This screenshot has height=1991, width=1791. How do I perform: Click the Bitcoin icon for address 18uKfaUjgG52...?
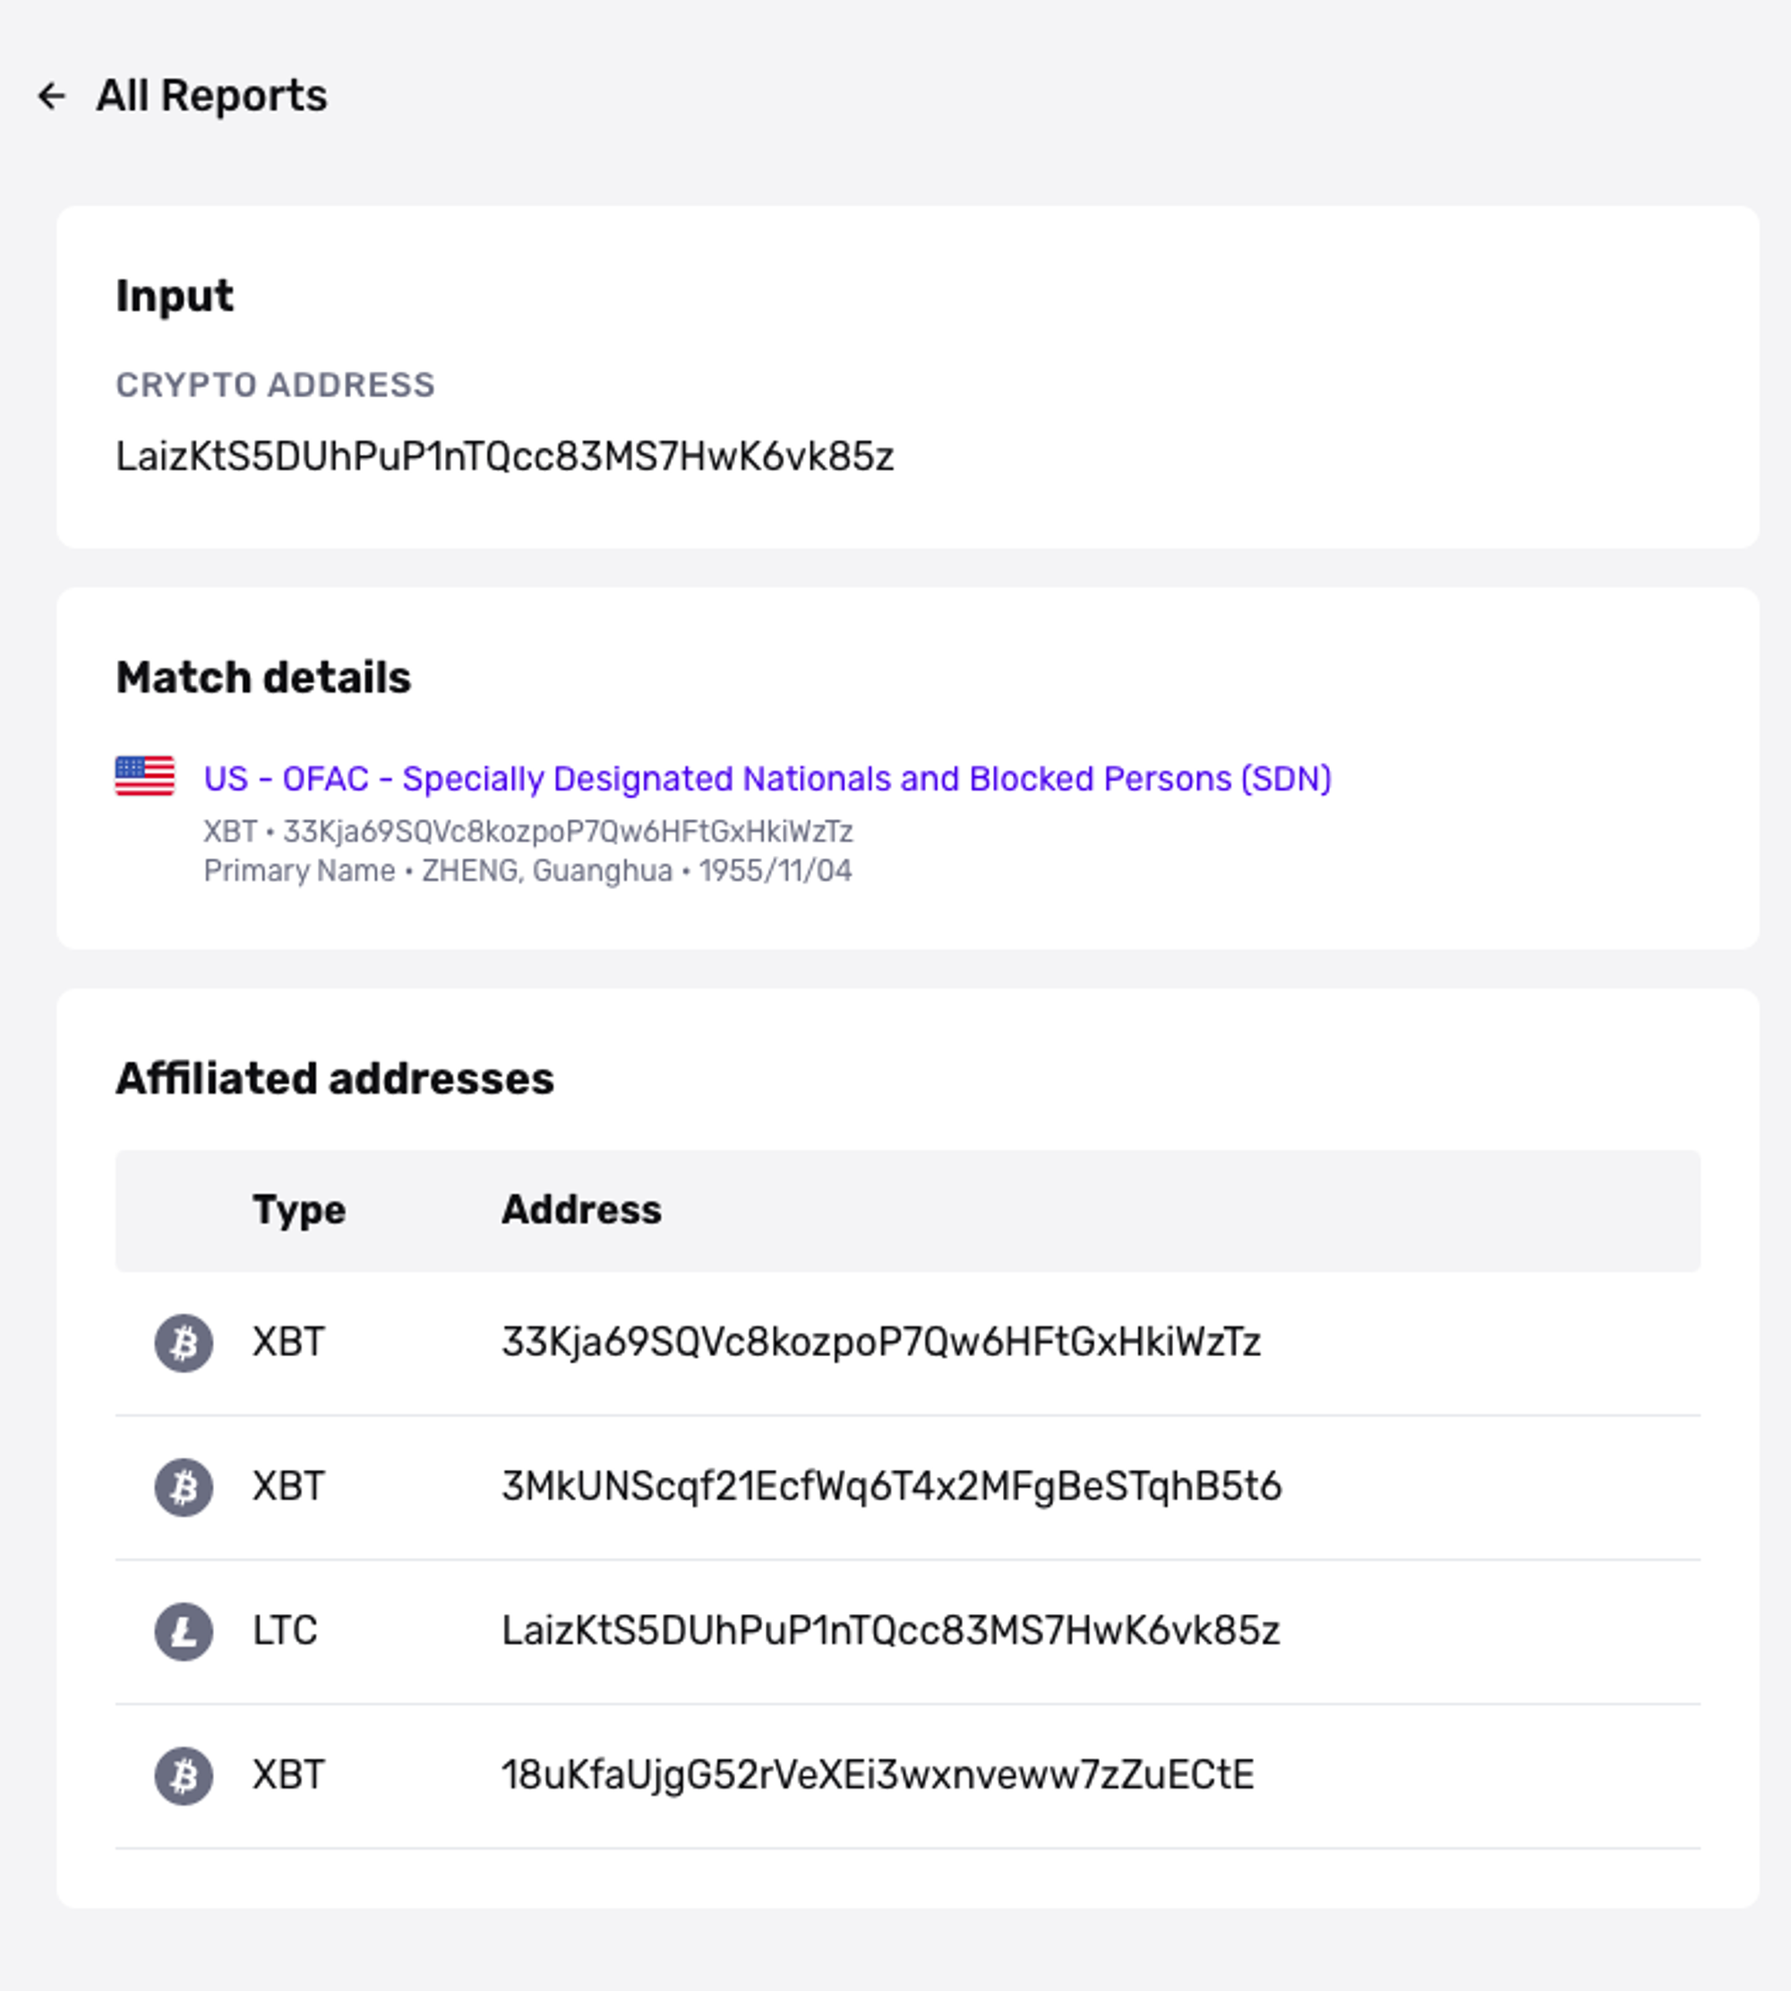pos(184,1776)
